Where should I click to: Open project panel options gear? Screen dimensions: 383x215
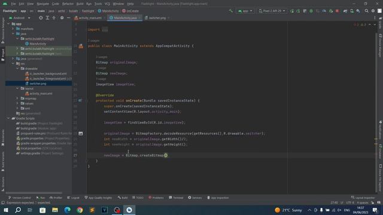[62, 18]
